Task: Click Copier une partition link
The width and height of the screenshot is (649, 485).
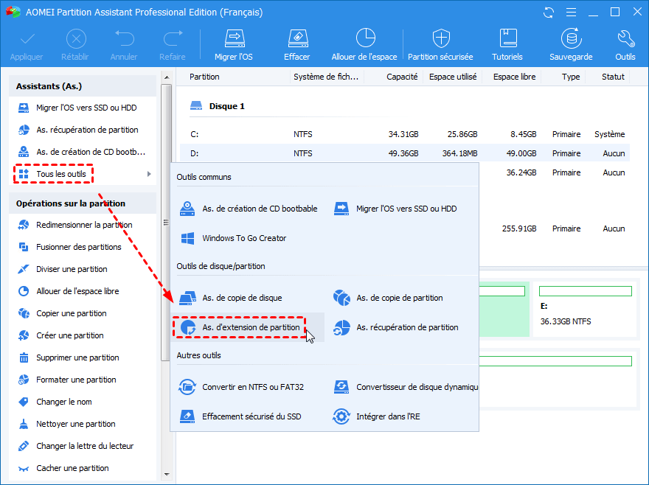Action: pos(72,313)
